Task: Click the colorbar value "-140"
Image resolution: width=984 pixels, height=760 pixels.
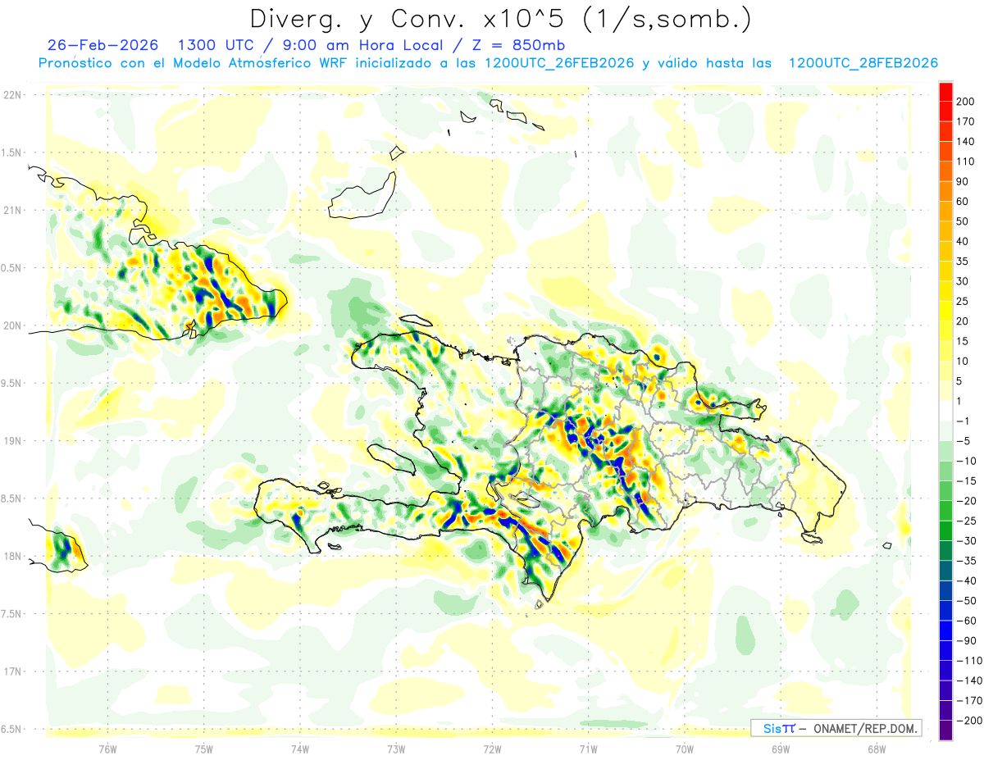Action: (x=968, y=680)
